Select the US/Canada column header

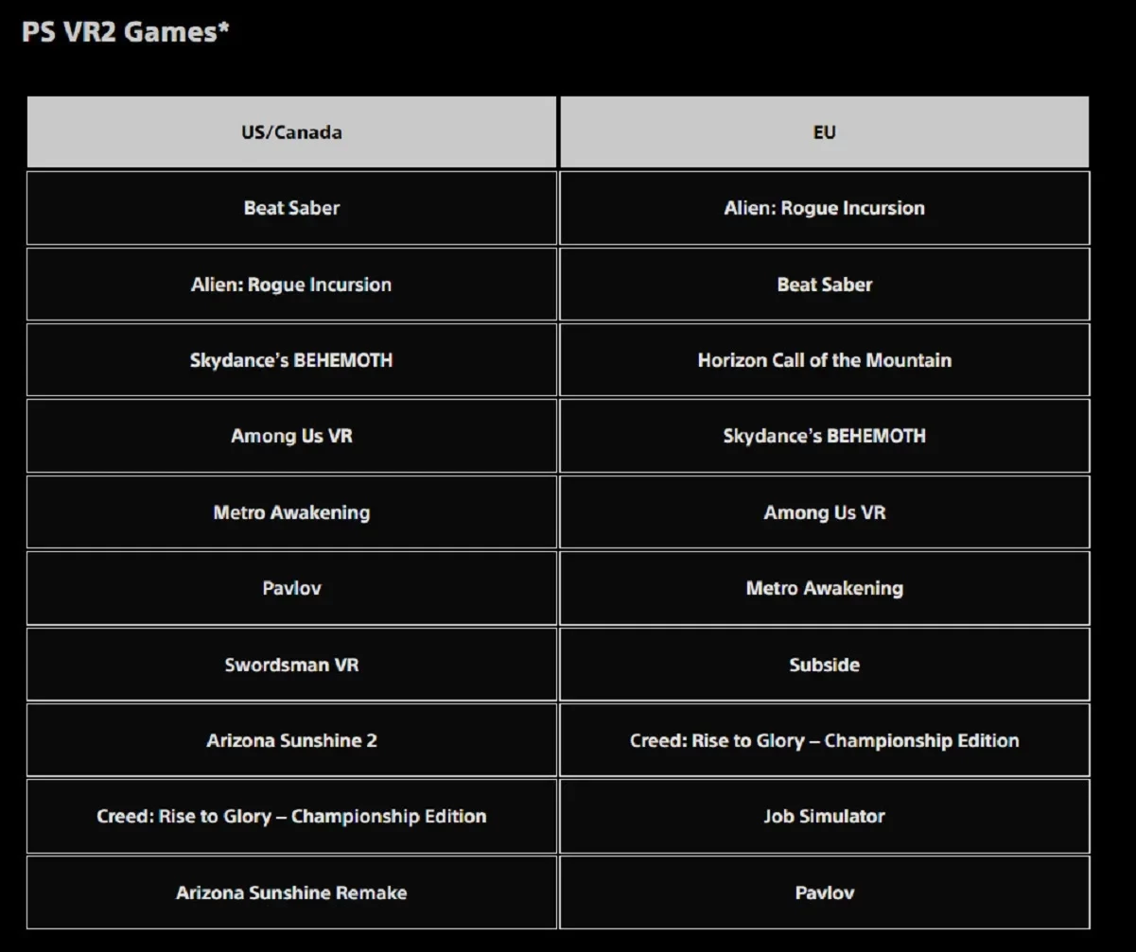pyautogui.click(x=291, y=132)
